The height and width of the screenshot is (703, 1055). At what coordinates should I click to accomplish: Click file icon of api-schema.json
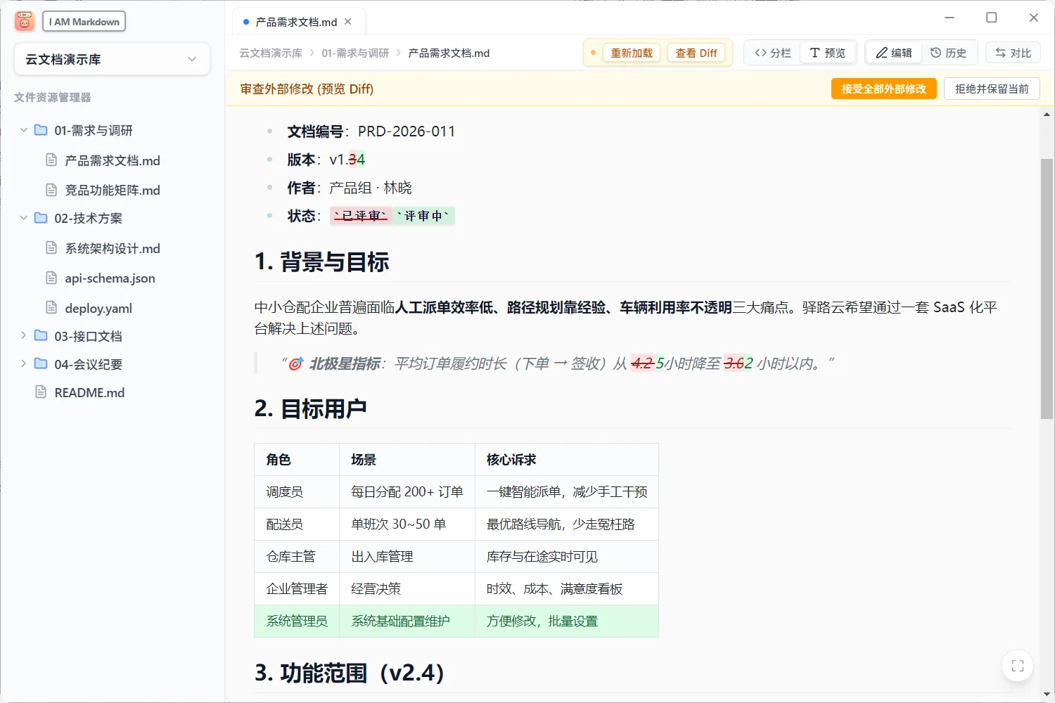[x=51, y=278]
